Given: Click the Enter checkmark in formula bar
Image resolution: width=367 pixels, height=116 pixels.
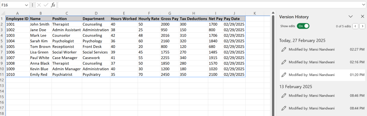Looking at the screenshot, I should (46, 5).
